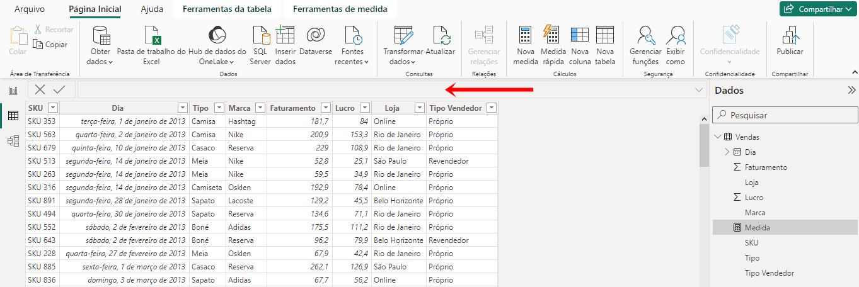Select the Camiseta cell

pos(207,188)
